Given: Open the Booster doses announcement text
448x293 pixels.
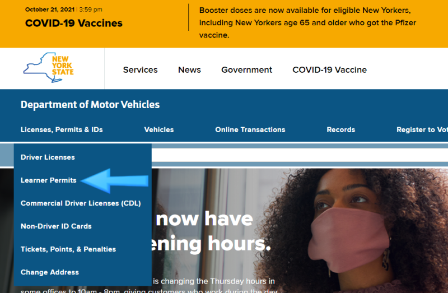Looking at the screenshot, I should [x=307, y=22].
